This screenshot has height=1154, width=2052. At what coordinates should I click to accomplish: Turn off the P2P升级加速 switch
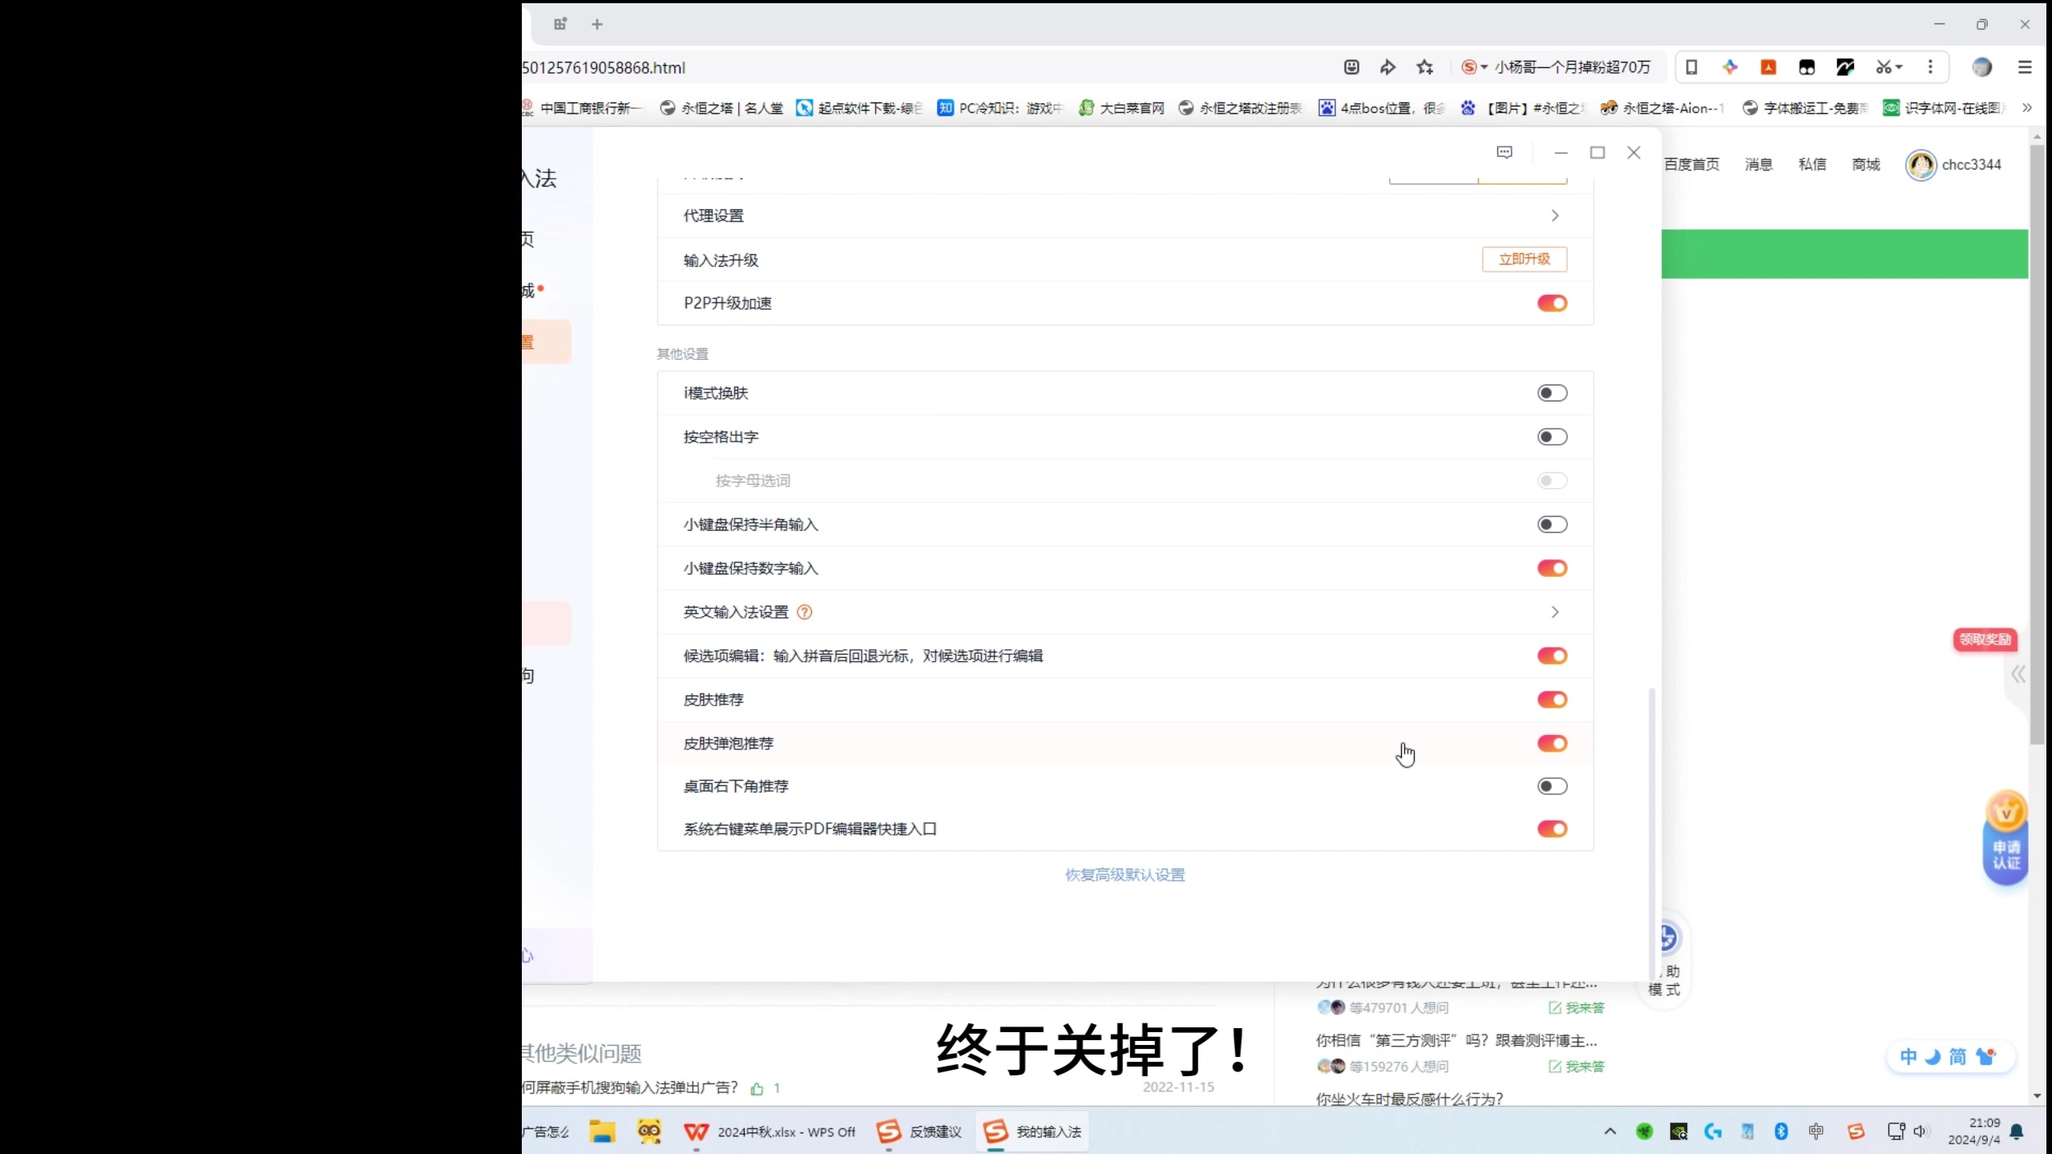(x=1552, y=303)
